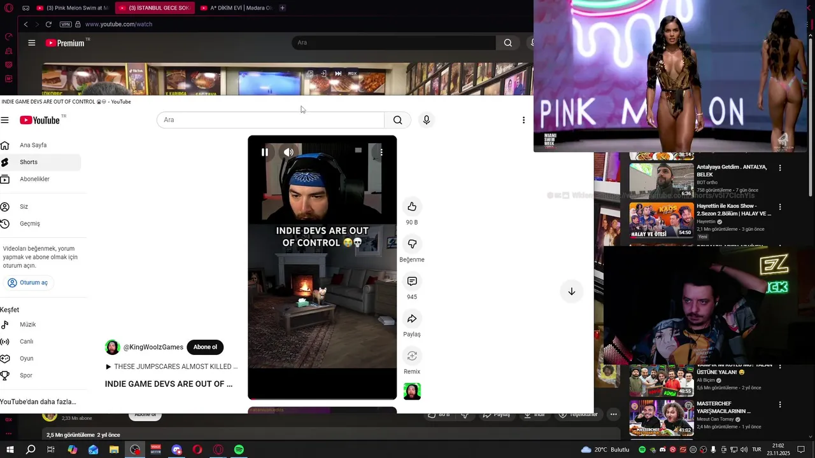Mute the Shorts video volume

coord(288,152)
